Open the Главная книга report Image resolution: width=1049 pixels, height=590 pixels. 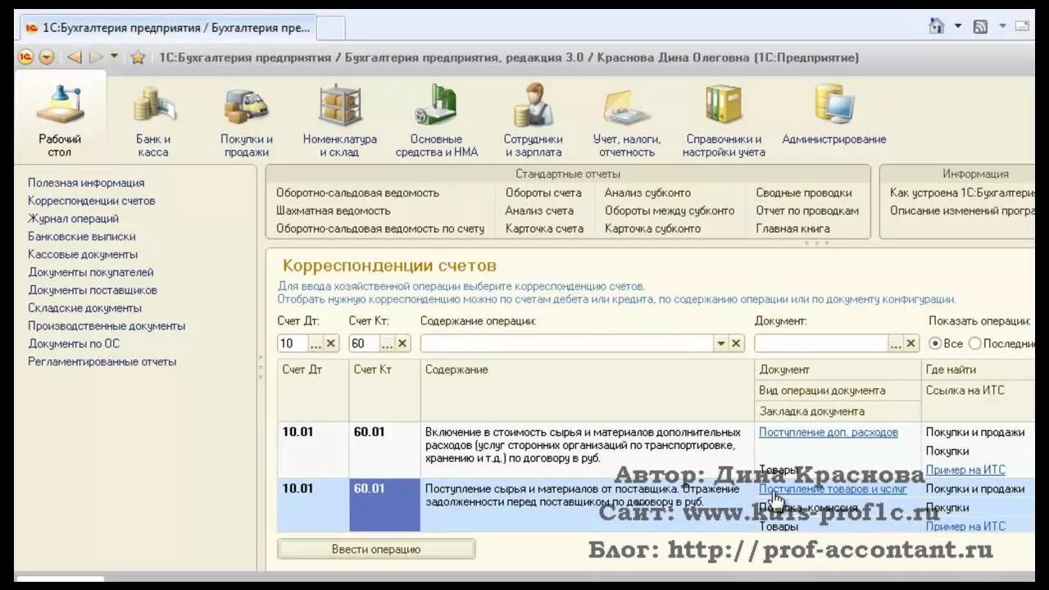(792, 229)
